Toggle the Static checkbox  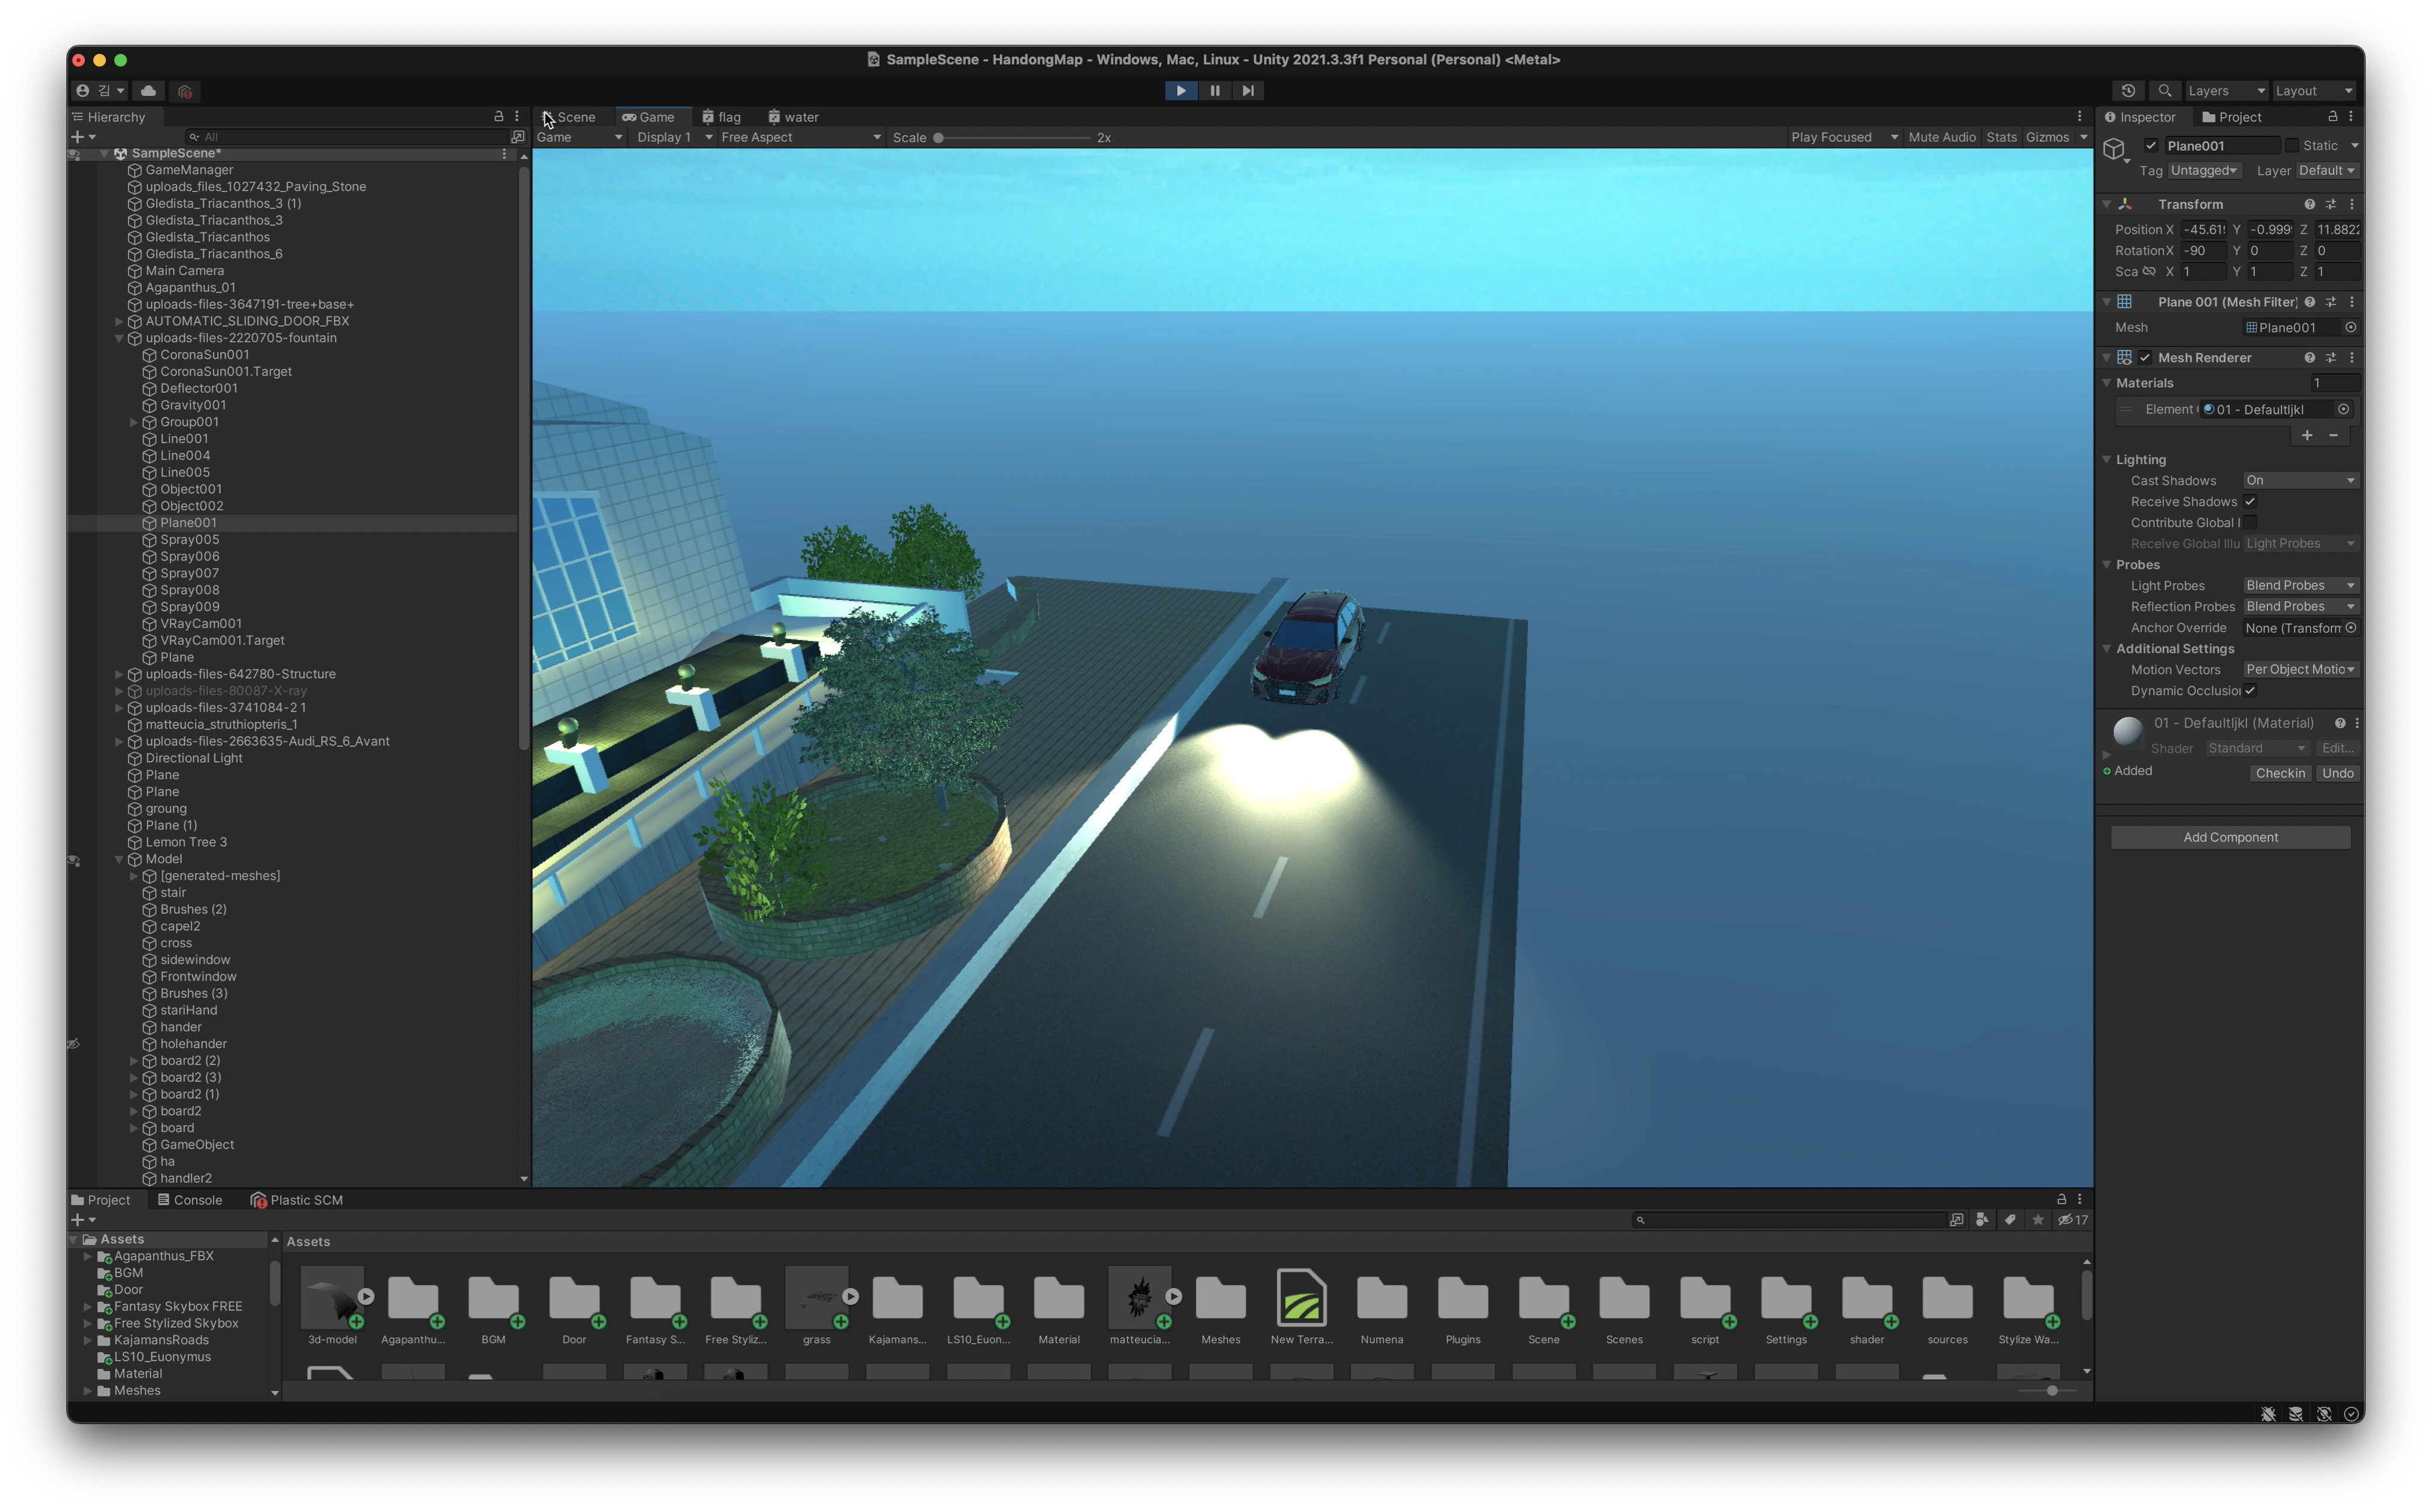click(x=2291, y=146)
